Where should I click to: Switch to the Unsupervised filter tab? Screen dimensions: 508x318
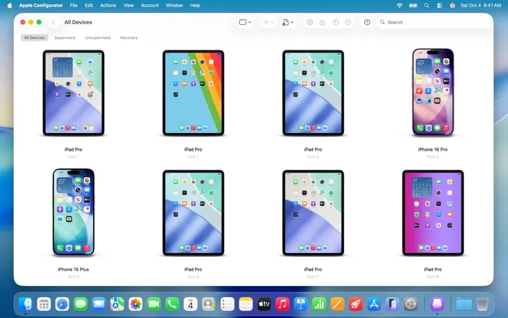(x=98, y=38)
